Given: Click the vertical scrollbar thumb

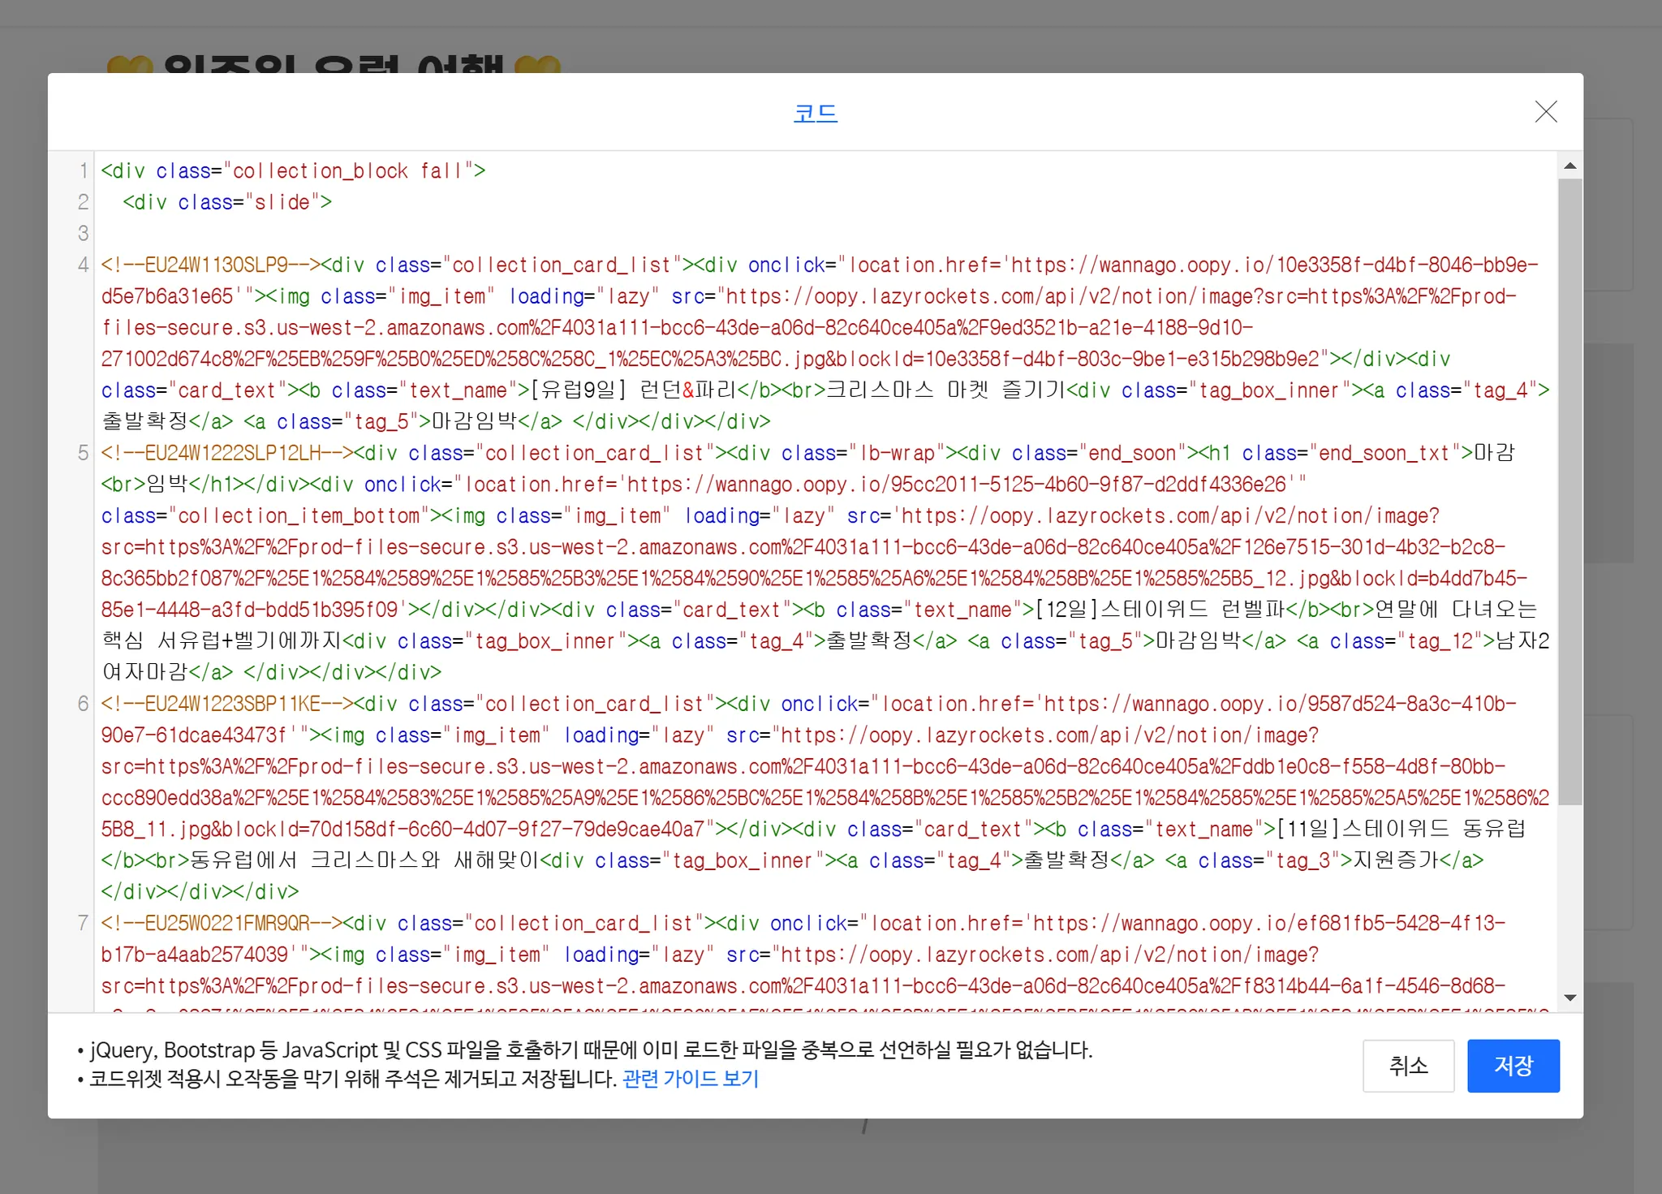Looking at the screenshot, I should click(x=1569, y=491).
